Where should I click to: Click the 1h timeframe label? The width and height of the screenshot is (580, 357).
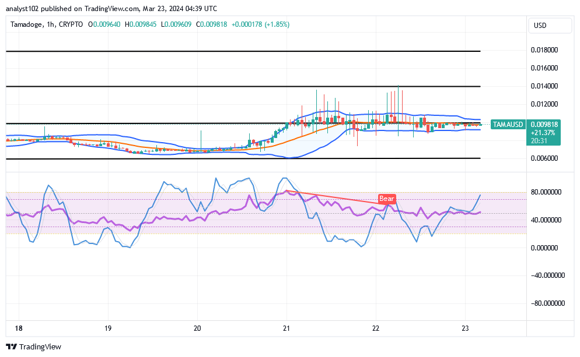coord(51,24)
